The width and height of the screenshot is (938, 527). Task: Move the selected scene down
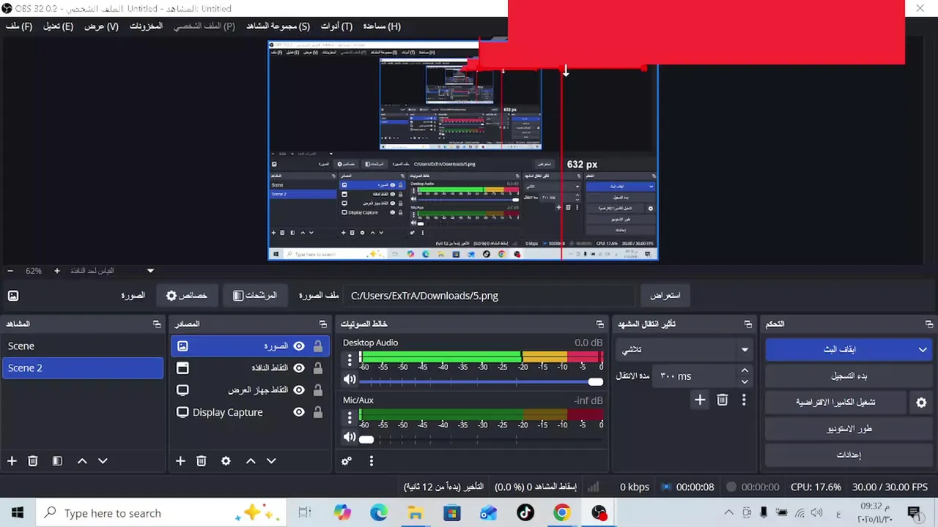click(103, 461)
